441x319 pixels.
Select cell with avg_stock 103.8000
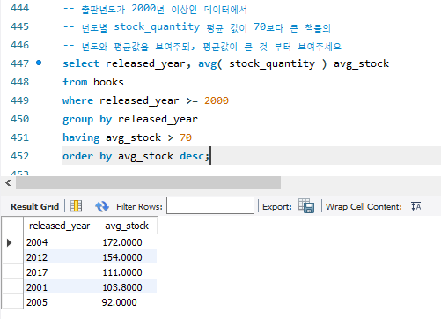(129, 287)
